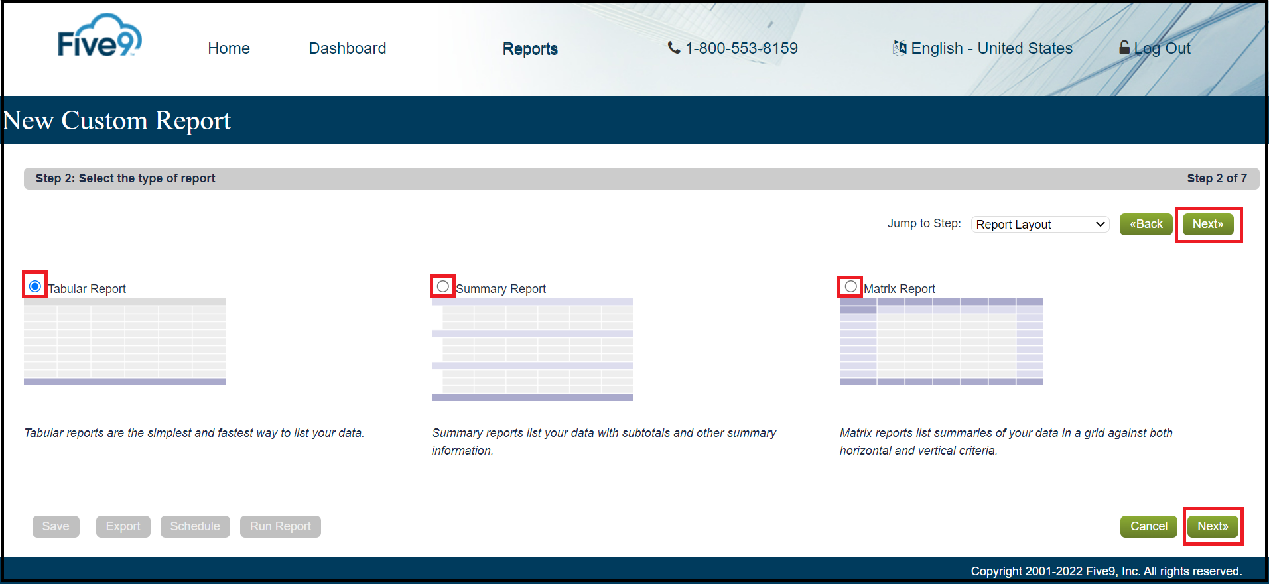Open the Jump to Step dropdown
Screen dimensions: 1269x584
1039,225
